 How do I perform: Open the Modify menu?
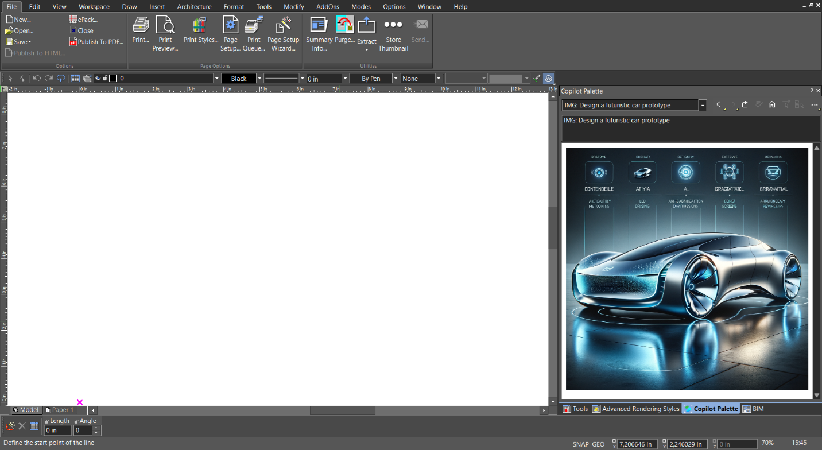coord(294,7)
